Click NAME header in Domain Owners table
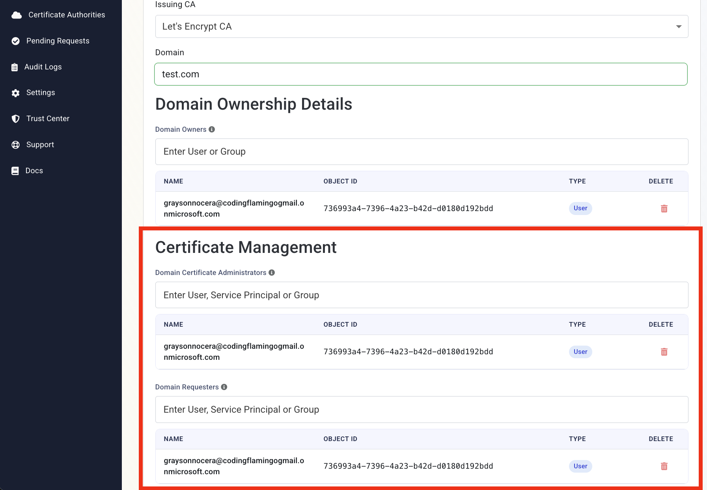Image resolution: width=707 pixels, height=490 pixels. (173, 181)
